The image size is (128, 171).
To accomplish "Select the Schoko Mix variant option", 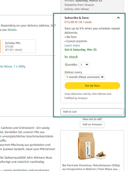I will 19,46.
